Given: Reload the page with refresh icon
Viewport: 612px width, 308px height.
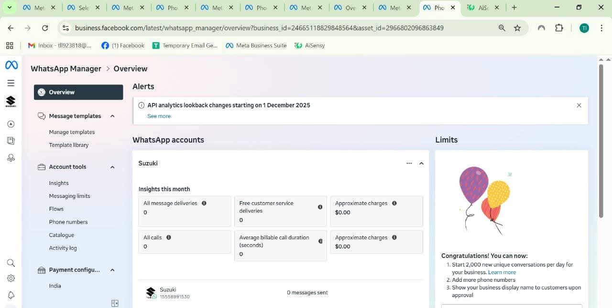Looking at the screenshot, I should [x=45, y=28].
